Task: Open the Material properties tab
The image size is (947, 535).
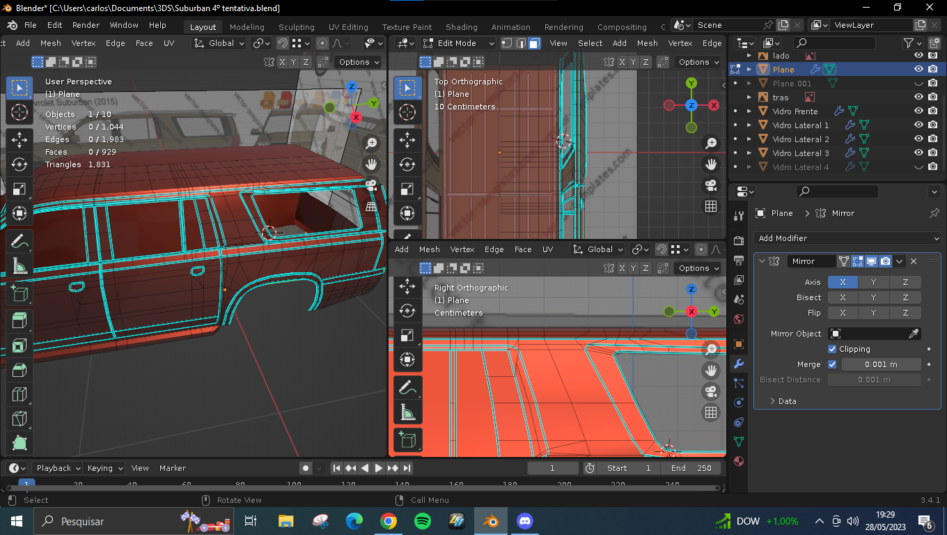Action: (739, 461)
